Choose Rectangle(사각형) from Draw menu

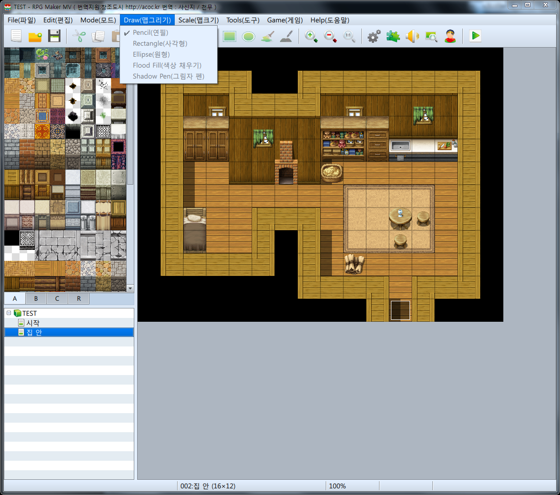click(169, 43)
